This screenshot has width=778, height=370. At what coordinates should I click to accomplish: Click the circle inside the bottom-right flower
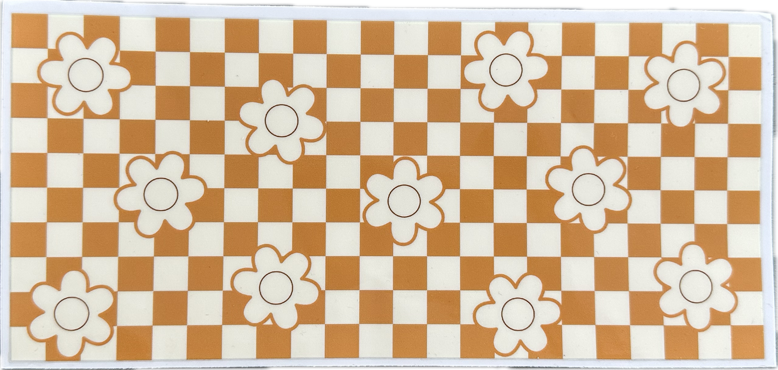pos(696,286)
